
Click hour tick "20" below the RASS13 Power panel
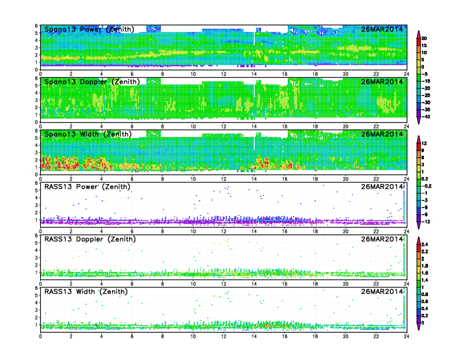coord(346,231)
